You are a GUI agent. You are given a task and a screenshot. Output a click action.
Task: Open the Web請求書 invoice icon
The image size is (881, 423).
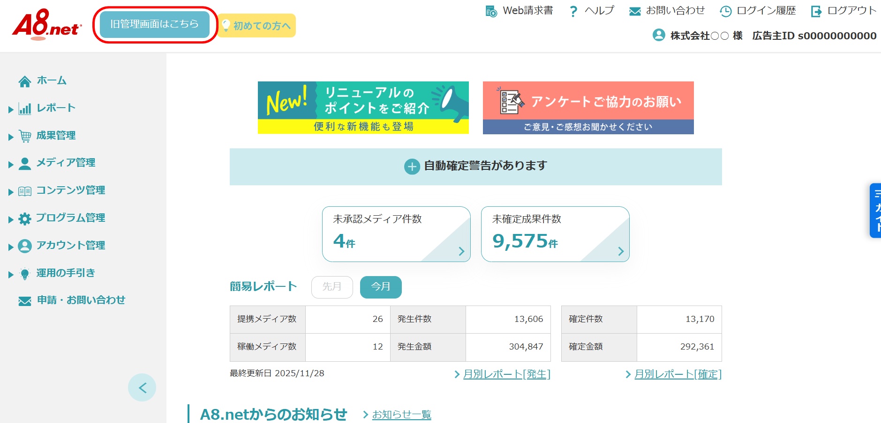pyautogui.click(x=491, y=11)
